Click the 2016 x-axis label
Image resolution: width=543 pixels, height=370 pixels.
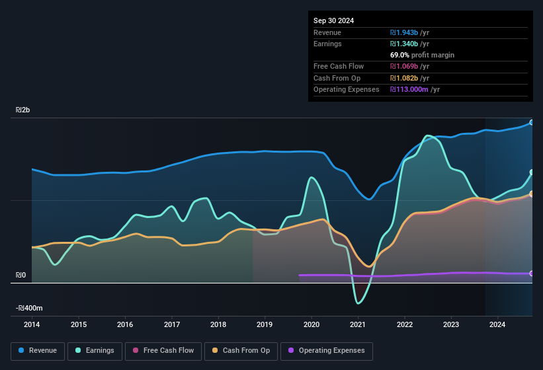coord(125,324)
